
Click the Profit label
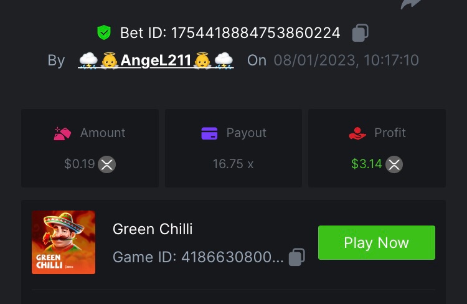390,133
